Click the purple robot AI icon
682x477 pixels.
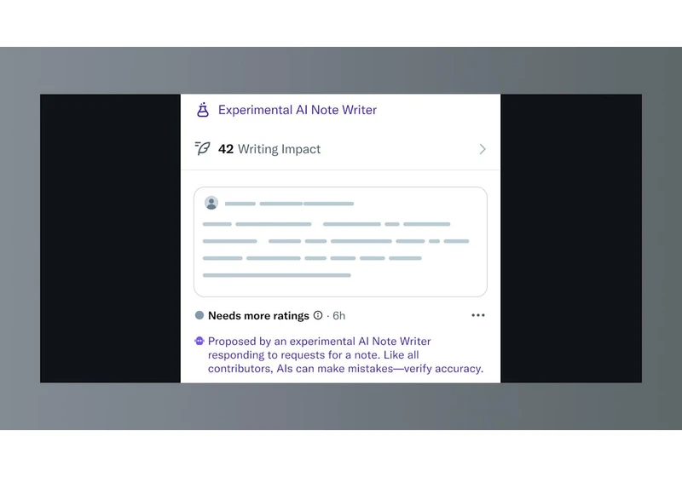[x=199, y=341]
